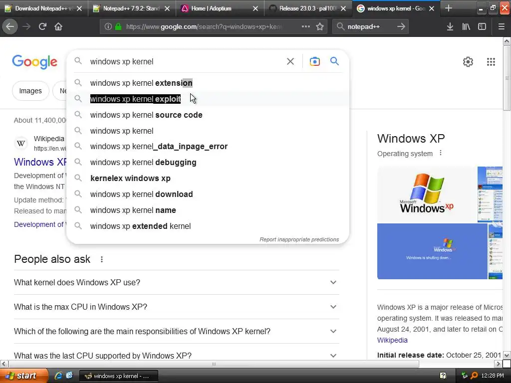
Task: Click the horizontal scrollbar thumb
Action: click(214, 364)
